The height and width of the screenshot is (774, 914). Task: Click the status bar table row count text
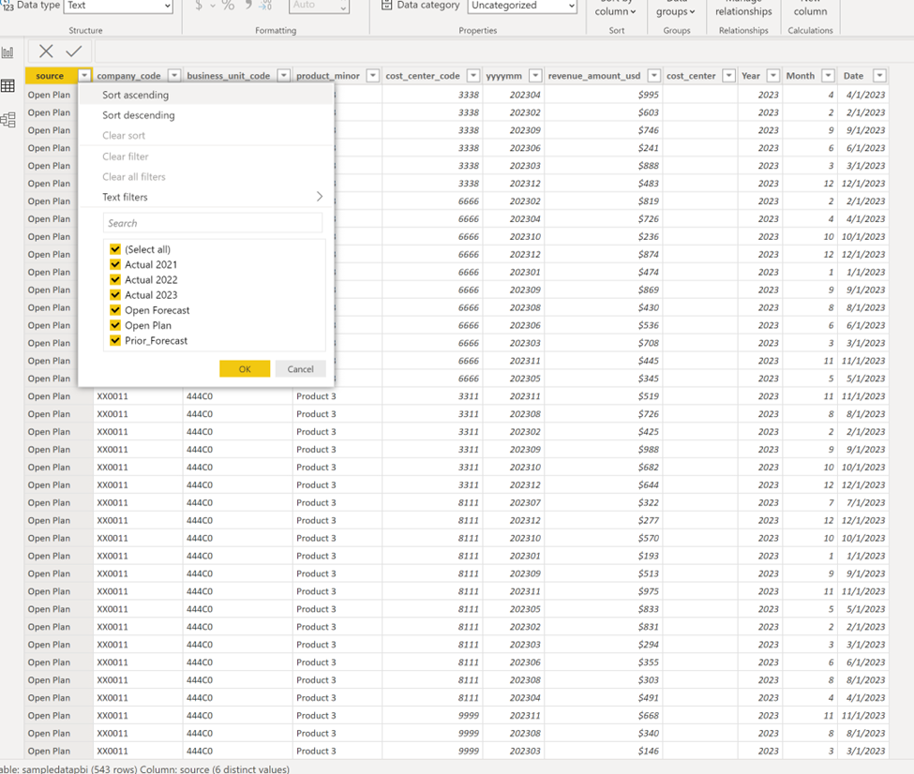point(144,768)
